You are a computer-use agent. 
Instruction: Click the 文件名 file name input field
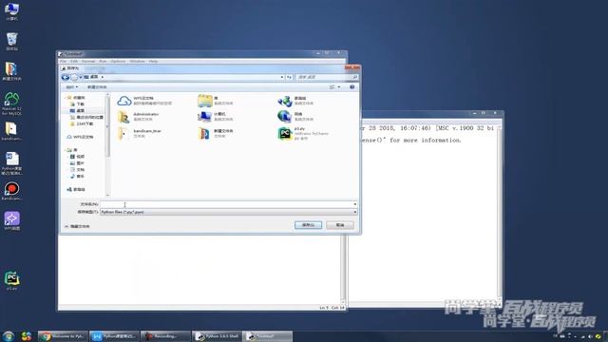tap(226, 204)
